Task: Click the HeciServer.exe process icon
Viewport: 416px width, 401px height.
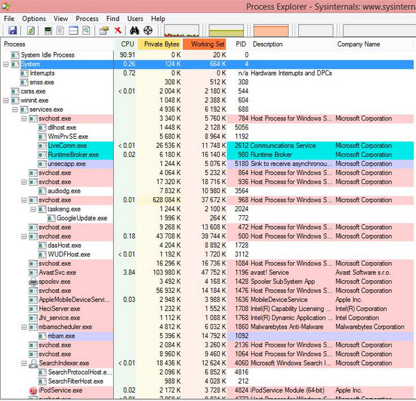Action: [33, 309]
